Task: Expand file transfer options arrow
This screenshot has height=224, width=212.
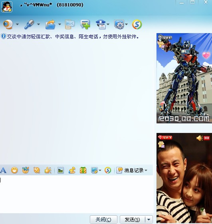Action: [x=59, y=24]
